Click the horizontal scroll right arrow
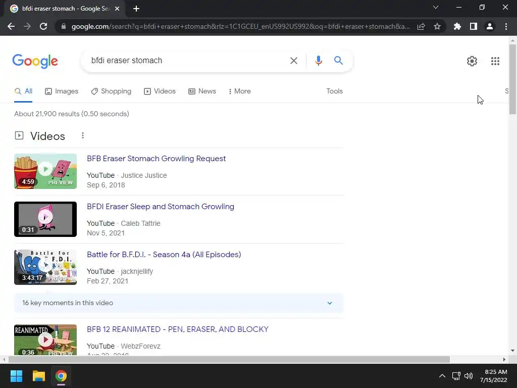Screen dimensions: 517x388 [504, 359]
